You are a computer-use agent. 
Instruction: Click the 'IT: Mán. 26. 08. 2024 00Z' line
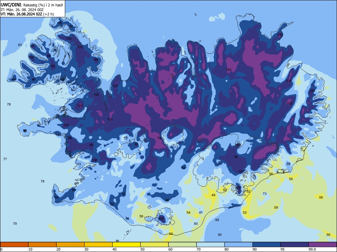point(22,10)
